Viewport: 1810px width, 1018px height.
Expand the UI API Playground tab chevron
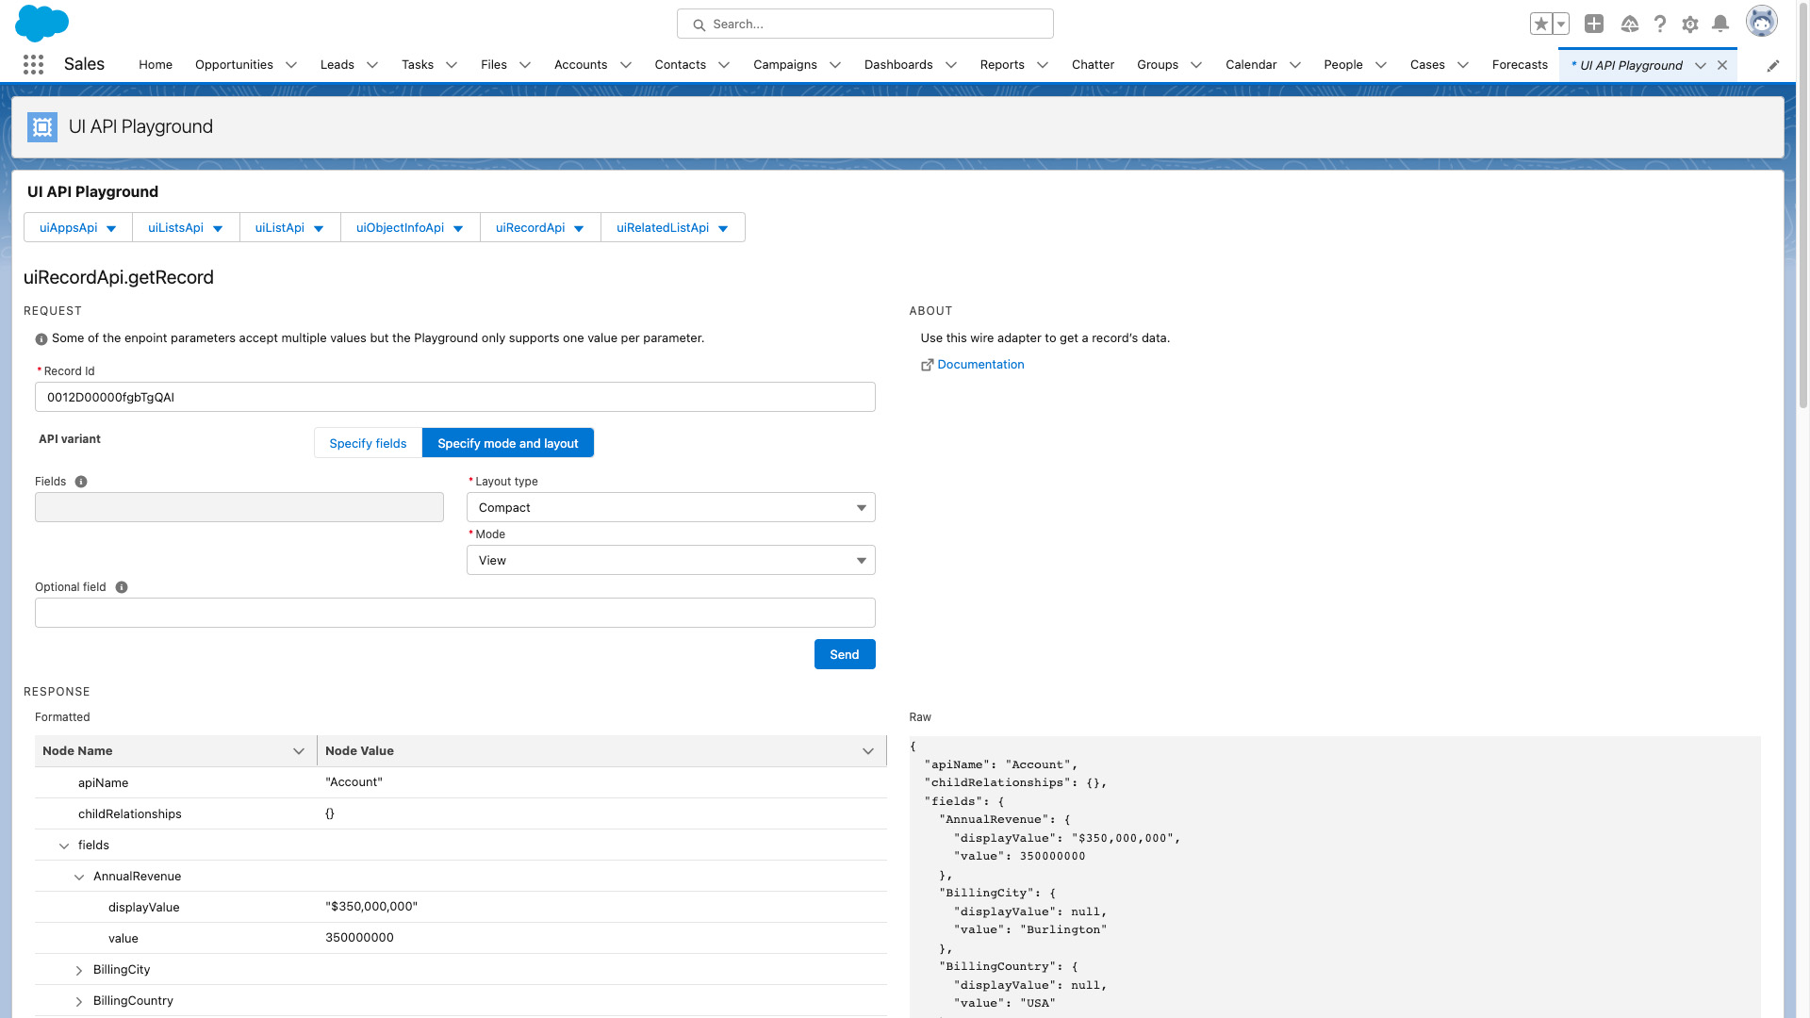point(1701,65)
